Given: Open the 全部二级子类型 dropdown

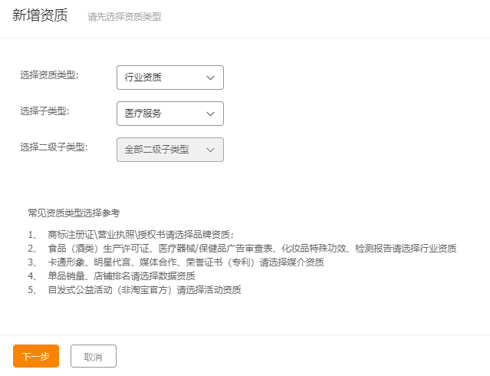Looking at the screenshot, I should click(169, 150).
